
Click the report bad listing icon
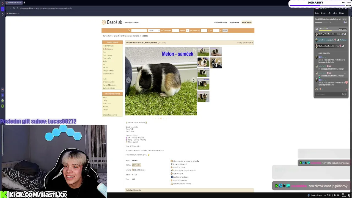[172, 167]
